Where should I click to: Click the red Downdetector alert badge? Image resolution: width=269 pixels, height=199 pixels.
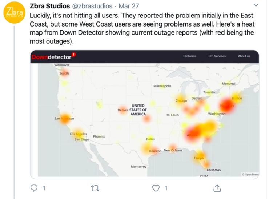point(74,55)
